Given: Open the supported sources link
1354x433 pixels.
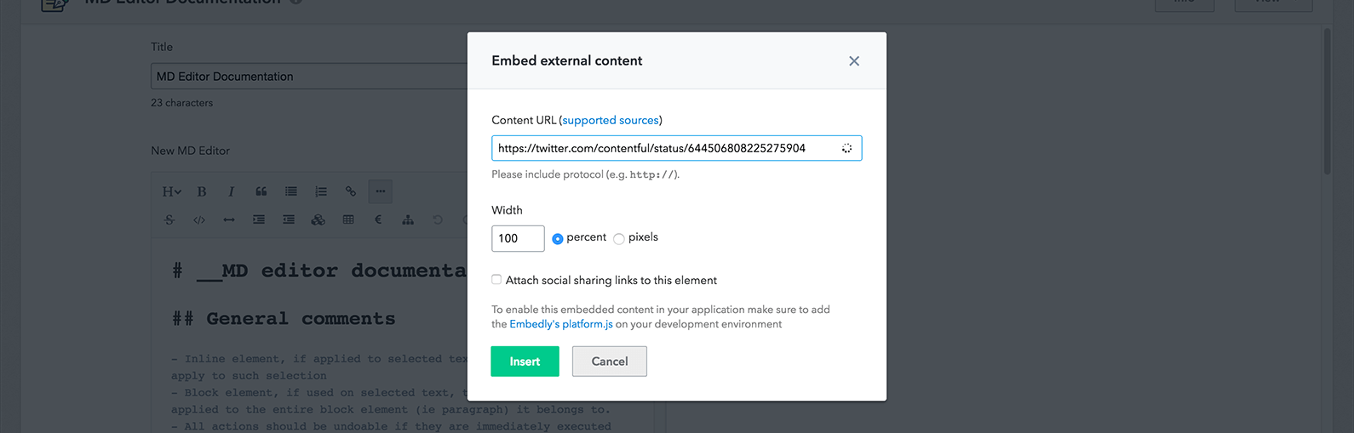Looking at the screenshot, I should tap(611, 120).
